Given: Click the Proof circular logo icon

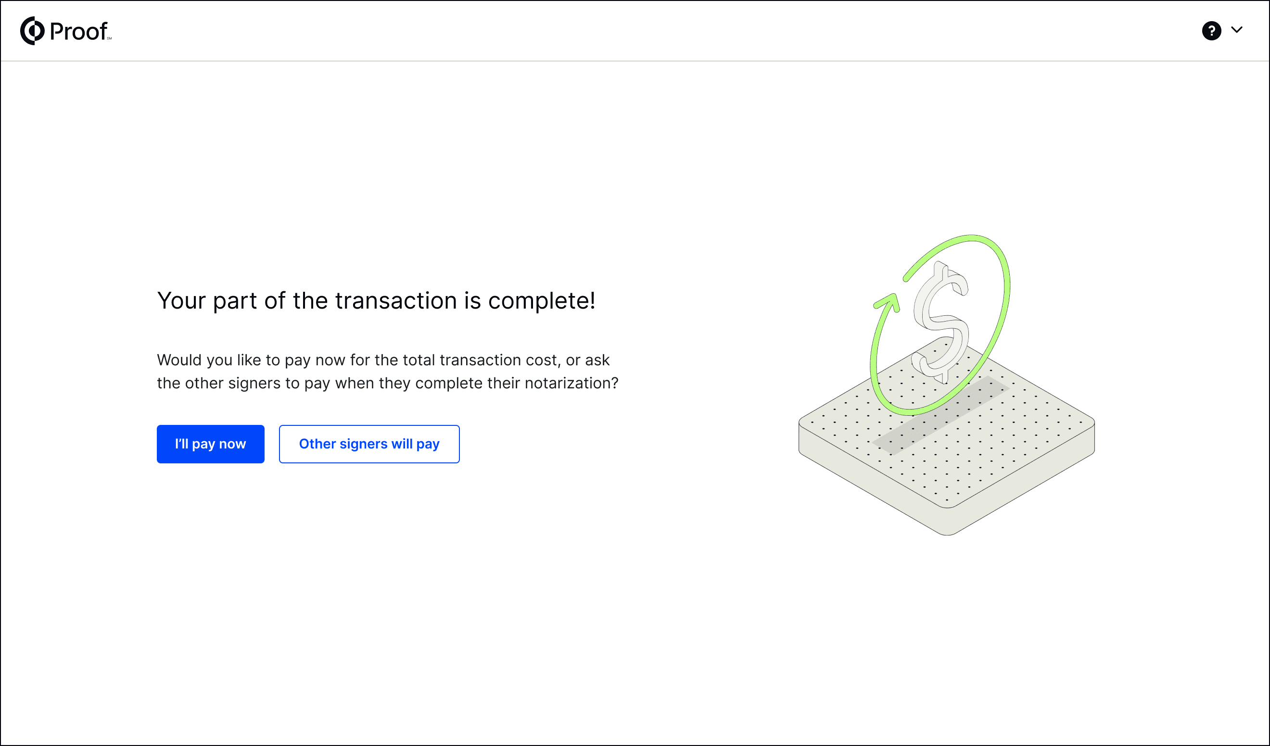Looking at the screenshot, I should click(32, 31).
